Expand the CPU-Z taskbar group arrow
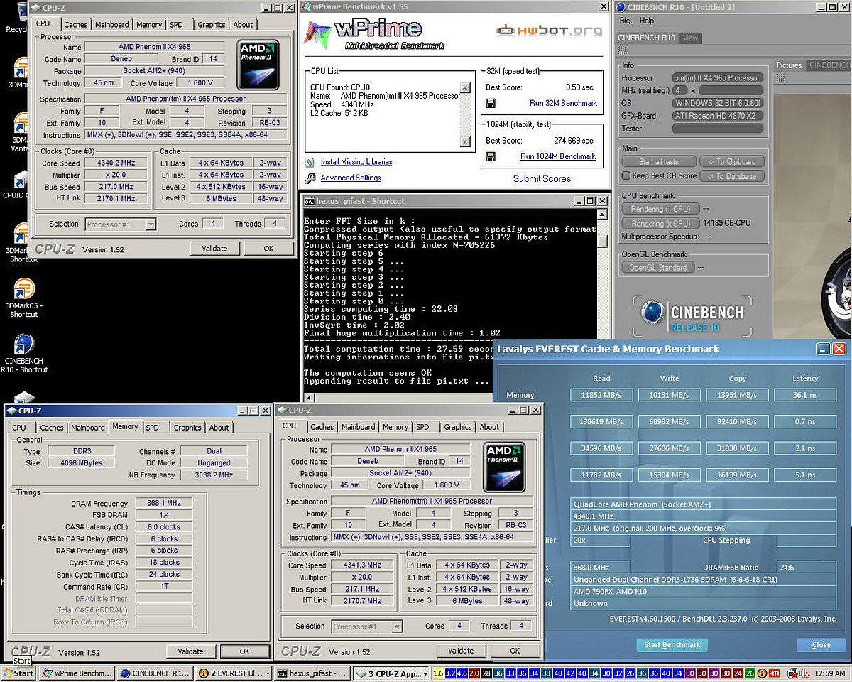The width and height of the screenshot is (852, 682). (425, 673)
